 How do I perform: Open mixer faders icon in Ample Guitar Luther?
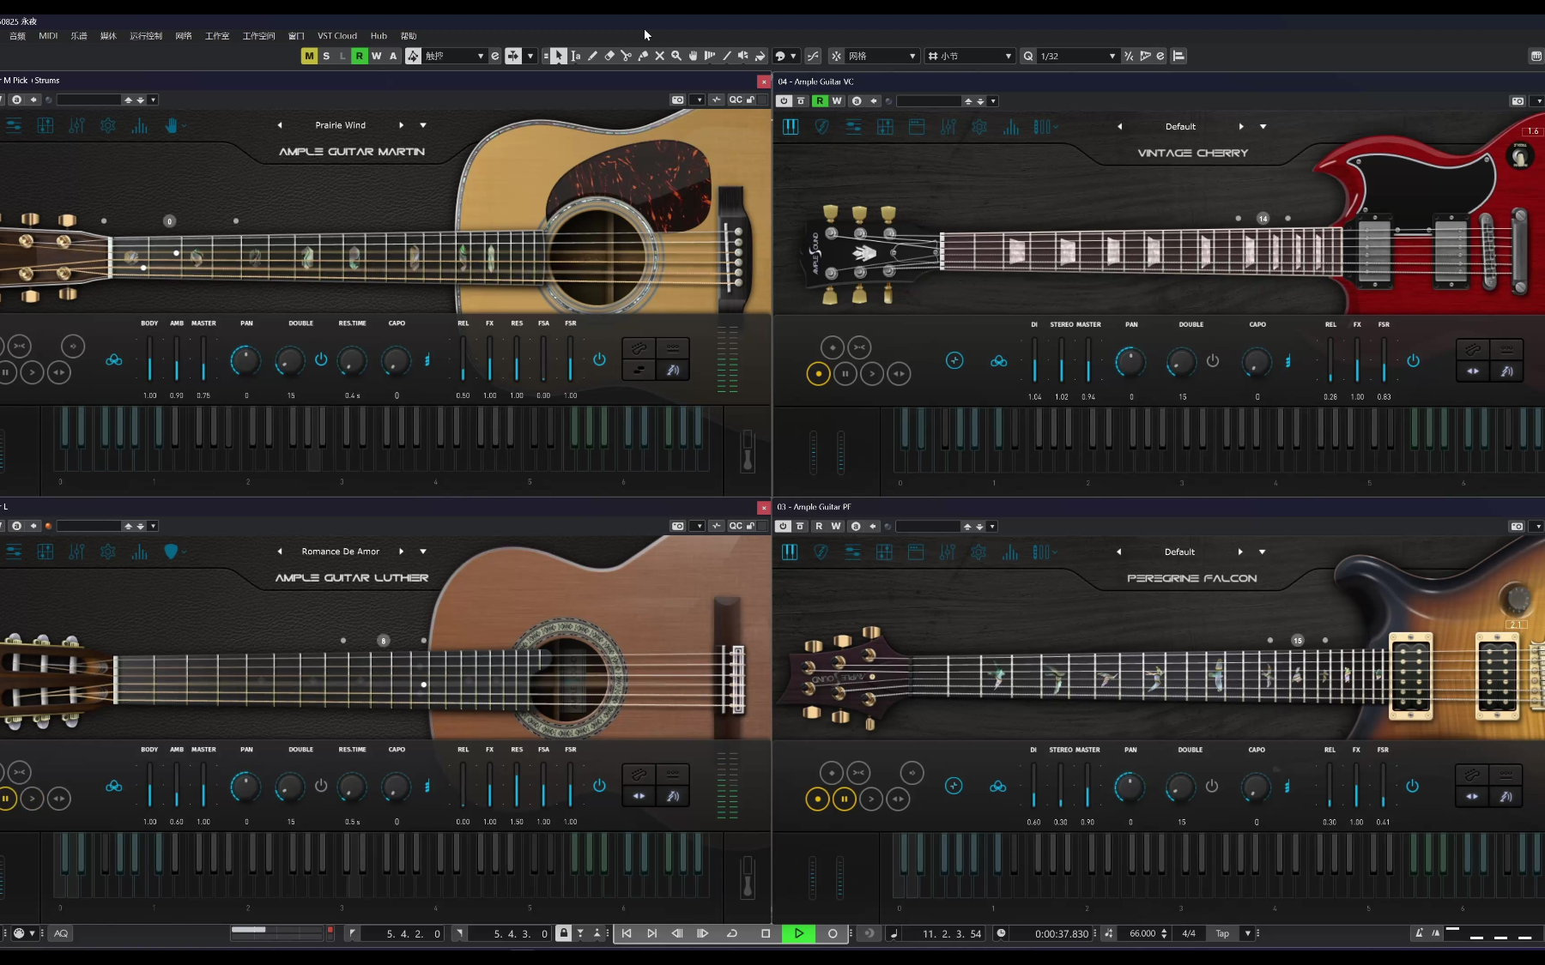coord(77,552)
